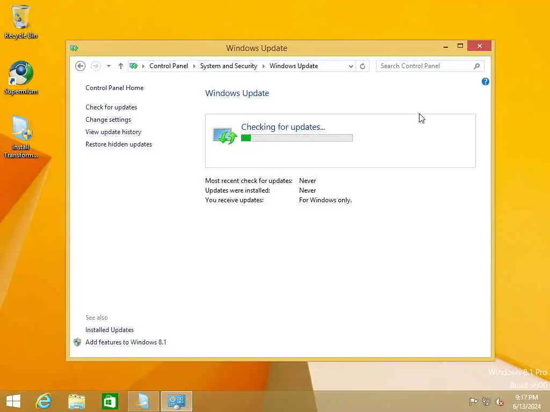
Task: Expand arrow before Control Panel breadcrumb
Action: click(143, 66)
